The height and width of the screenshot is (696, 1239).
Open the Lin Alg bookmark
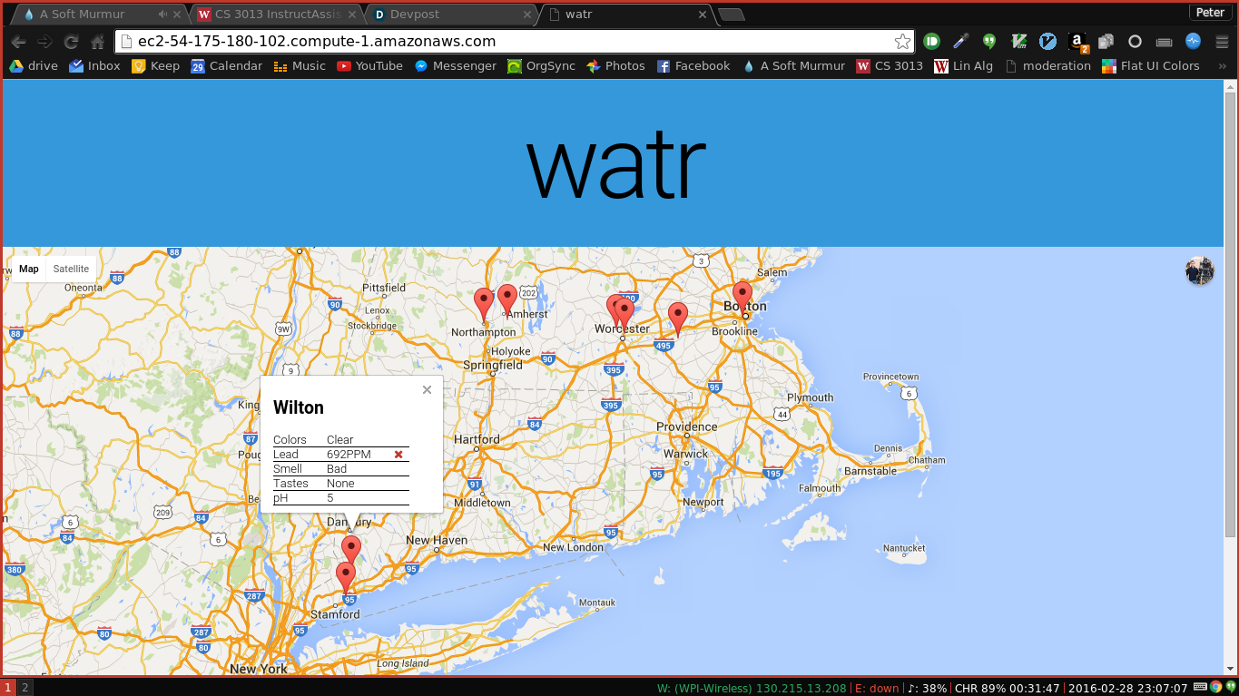[x=963, y=65]
